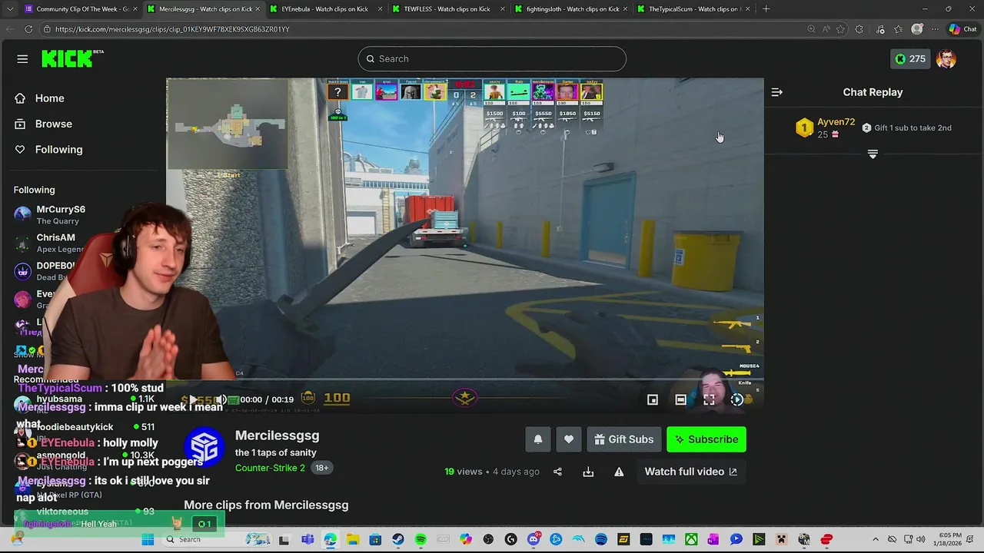The image size is (984, 553).
Task: Open the 275 Kicks balance button
Action: 909,59
